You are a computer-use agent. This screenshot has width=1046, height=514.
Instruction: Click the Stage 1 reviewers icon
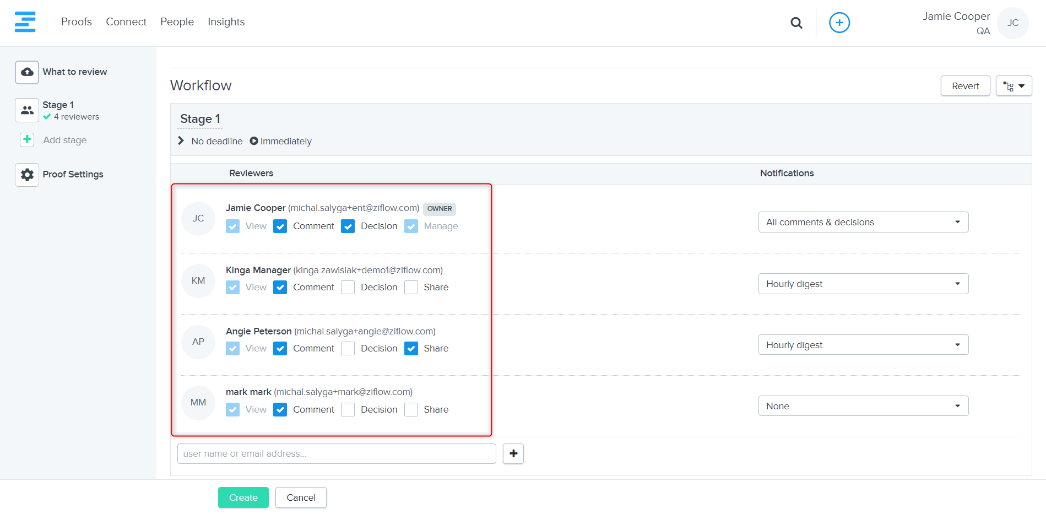point(27,110)
